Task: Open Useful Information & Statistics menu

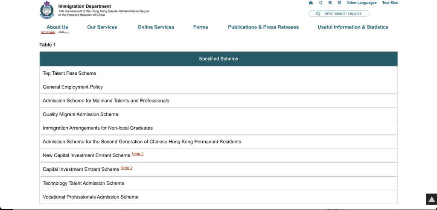Action: point(353,27)
